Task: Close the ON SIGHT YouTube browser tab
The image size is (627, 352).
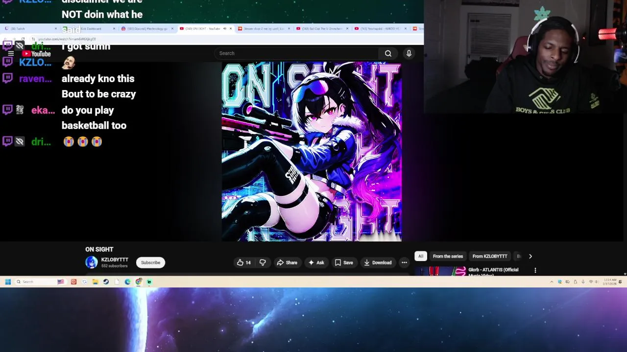Action: point(231,28)
